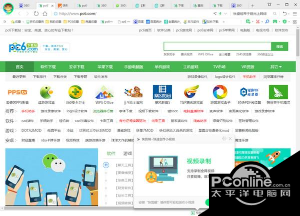Open settings gear in video popup
The height and width of the screenshot is (216, 300).
click(224, 139)
